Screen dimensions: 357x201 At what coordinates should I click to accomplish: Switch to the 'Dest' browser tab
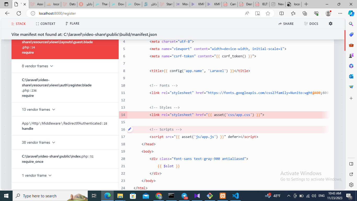point(246,4)
